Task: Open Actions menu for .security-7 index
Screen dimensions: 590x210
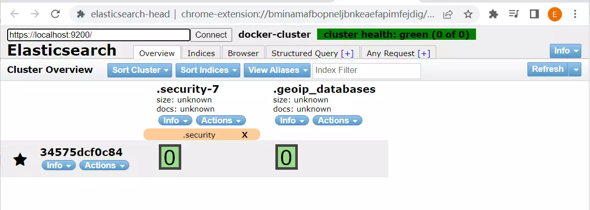Action: point(220,121)
